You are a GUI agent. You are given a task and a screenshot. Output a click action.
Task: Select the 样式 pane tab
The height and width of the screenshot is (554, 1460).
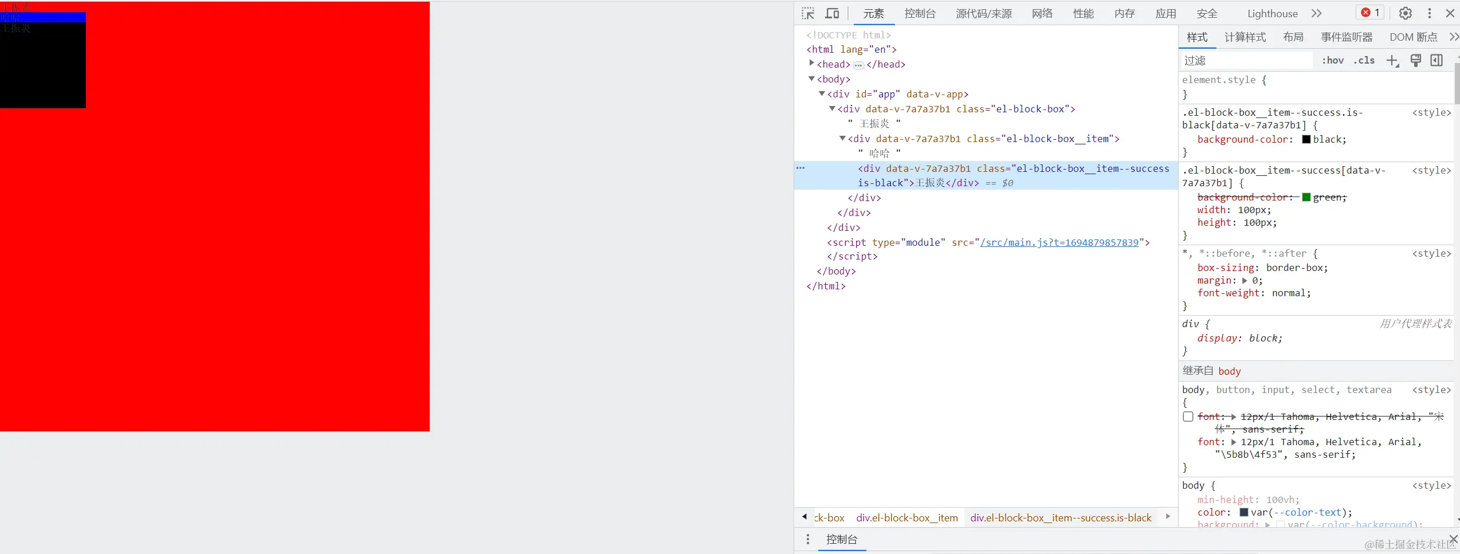(x=1198, y=37)
